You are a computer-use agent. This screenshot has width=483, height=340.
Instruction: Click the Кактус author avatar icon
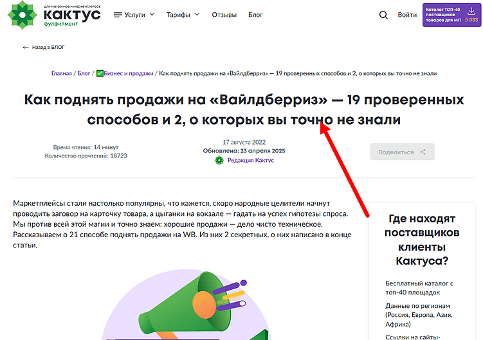coord(219,160)
